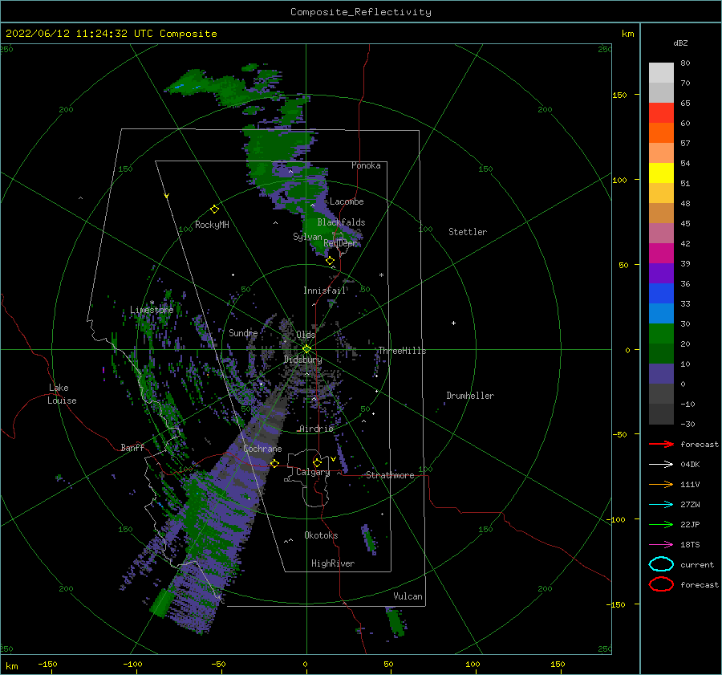Select the slate purple 0-10 dBZ swatch
This screenshot has width=722, height=675.
[x=661, y=374]
